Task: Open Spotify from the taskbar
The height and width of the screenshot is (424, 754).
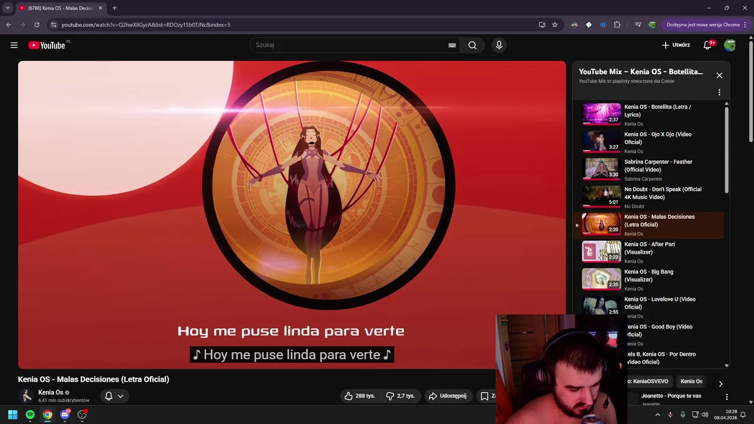Action: [x=30, y=415]
